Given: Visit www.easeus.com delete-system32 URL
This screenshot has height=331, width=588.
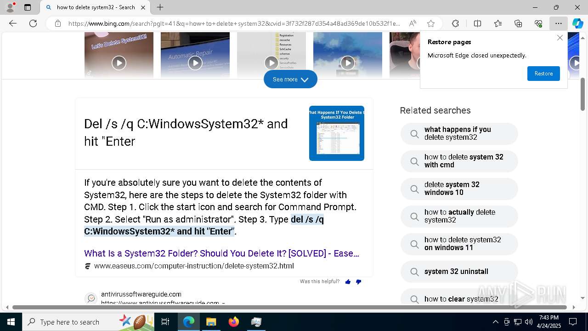Looking at the screenshot, I should [194, 266].
